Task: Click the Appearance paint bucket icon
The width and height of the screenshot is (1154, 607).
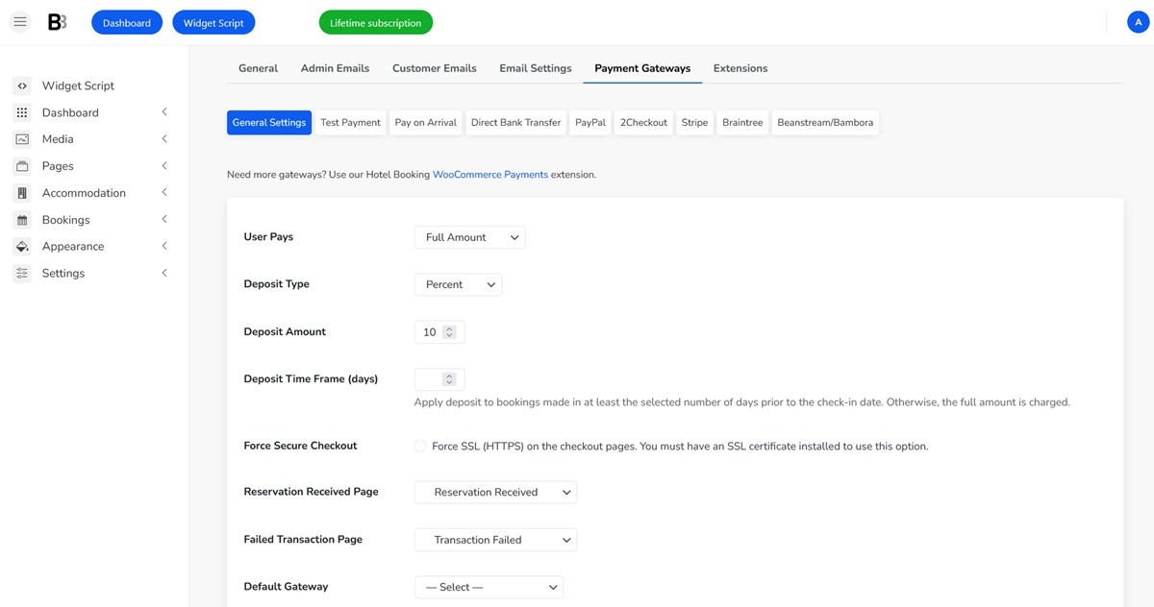Action: pos(22,247)
